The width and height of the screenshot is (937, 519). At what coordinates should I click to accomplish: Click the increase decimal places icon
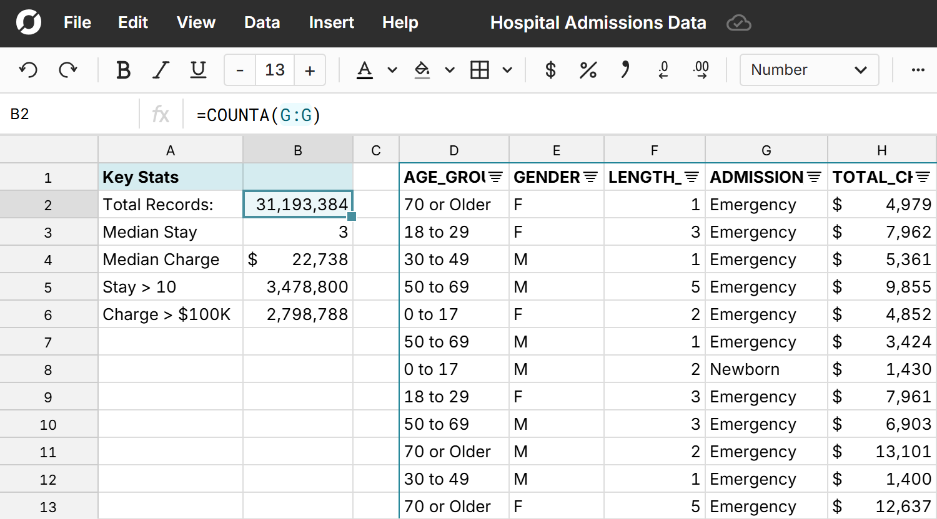pyautogui.click(x=701, y=70)
